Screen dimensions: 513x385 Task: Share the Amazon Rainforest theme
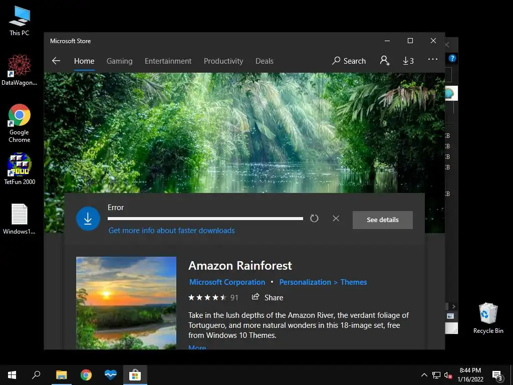[268, 297]
